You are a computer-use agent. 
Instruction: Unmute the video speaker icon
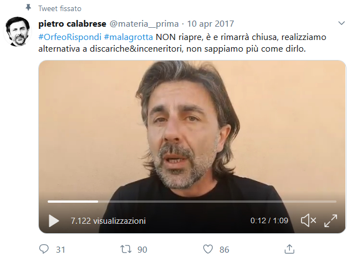point(308,220)
